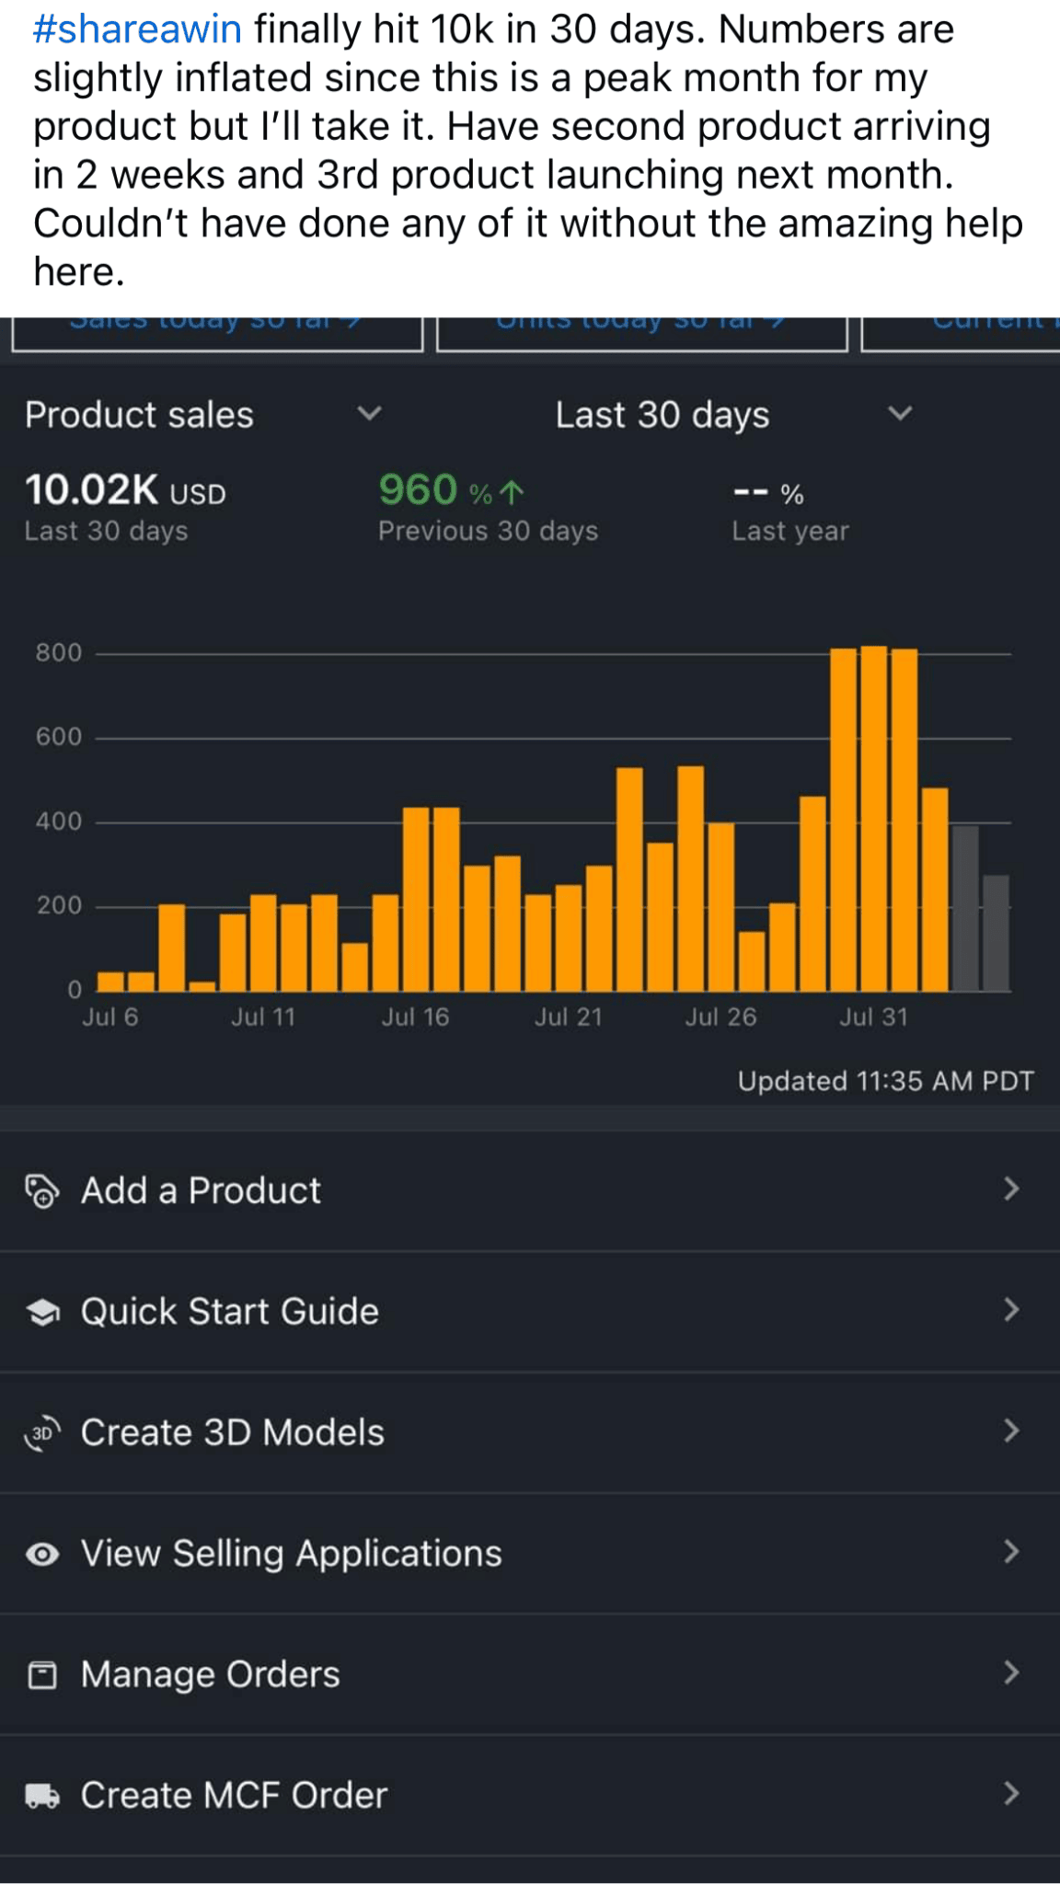Open the Last 30 days range dropdown
Screen dimensions: 1060x1884
click(x=899, y=414)
